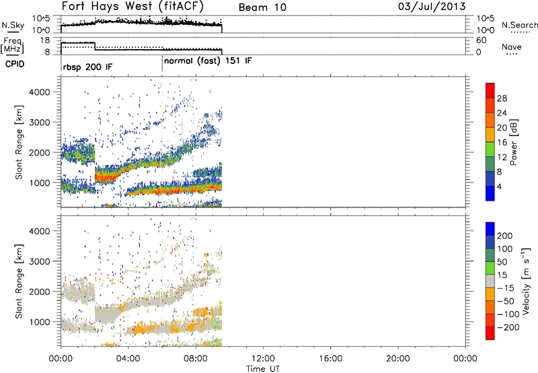
Task: Click the 'N.Sky' legend label
Action: pos(13,25)
